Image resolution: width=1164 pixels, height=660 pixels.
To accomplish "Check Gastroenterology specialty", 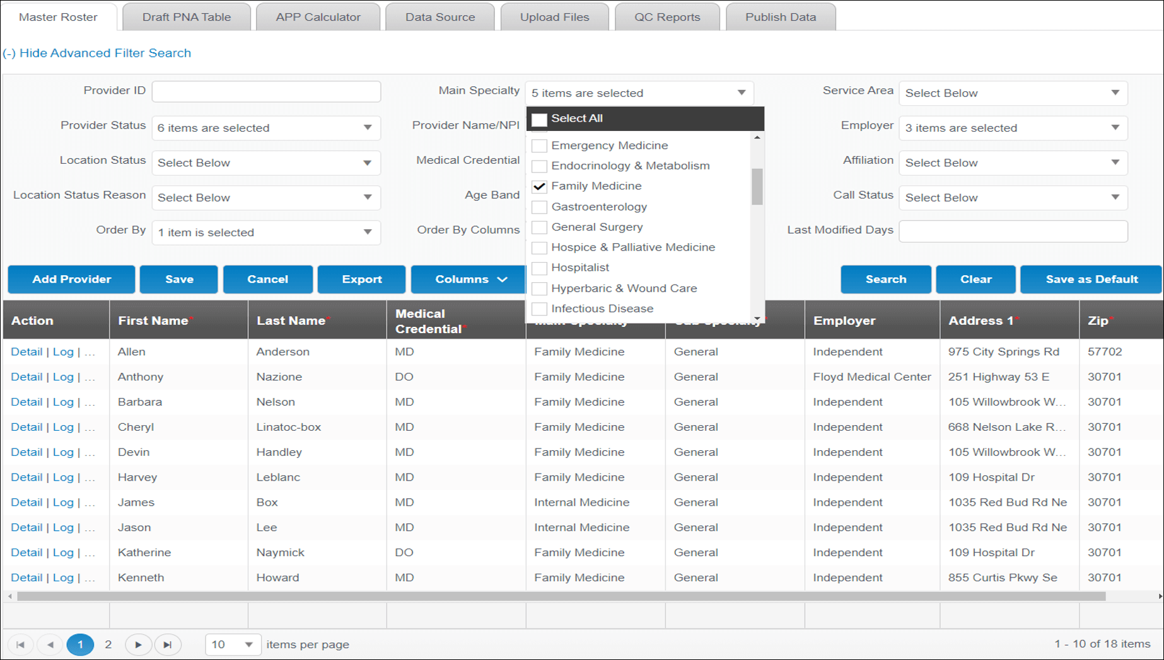I will [x=539, y=207].
